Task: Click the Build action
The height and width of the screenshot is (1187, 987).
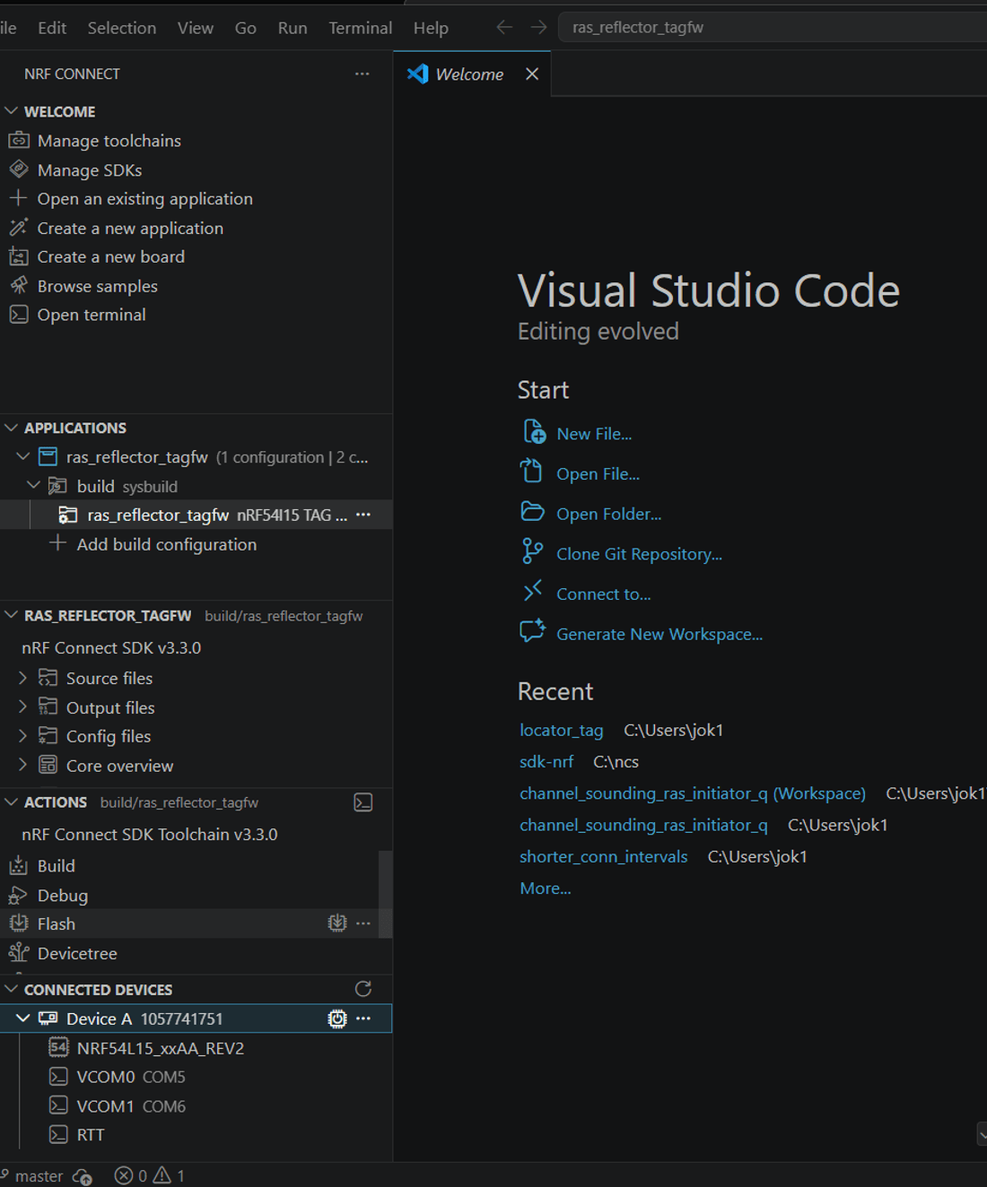Action: click(56, 866)
